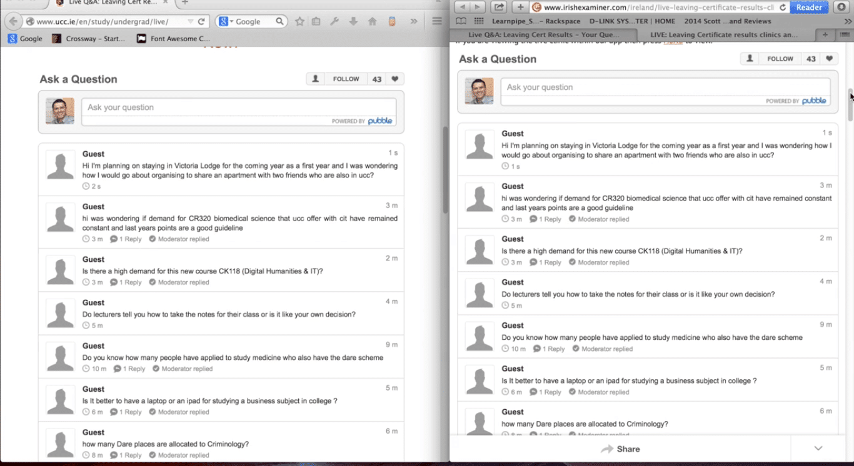Go to the Firefox home page icon
This screenshot has width=854, height=466.
click(373, 21)
